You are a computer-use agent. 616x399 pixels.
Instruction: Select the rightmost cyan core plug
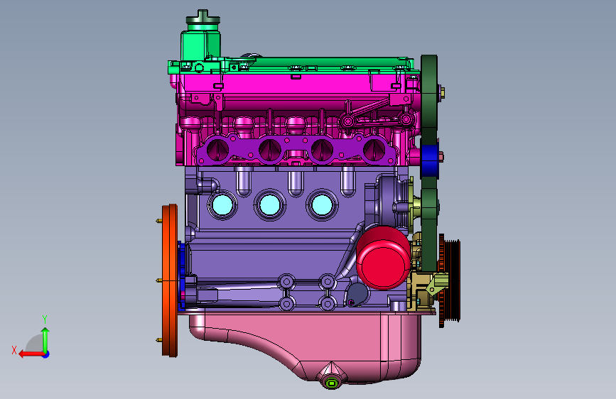click(322, 204)
